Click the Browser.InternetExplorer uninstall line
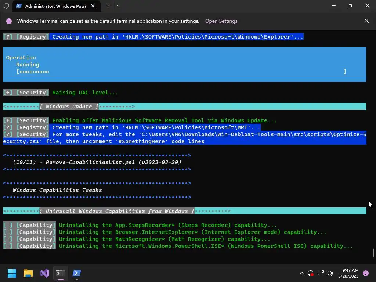Screen dimensions: 376x282 (x=192, y=232)
